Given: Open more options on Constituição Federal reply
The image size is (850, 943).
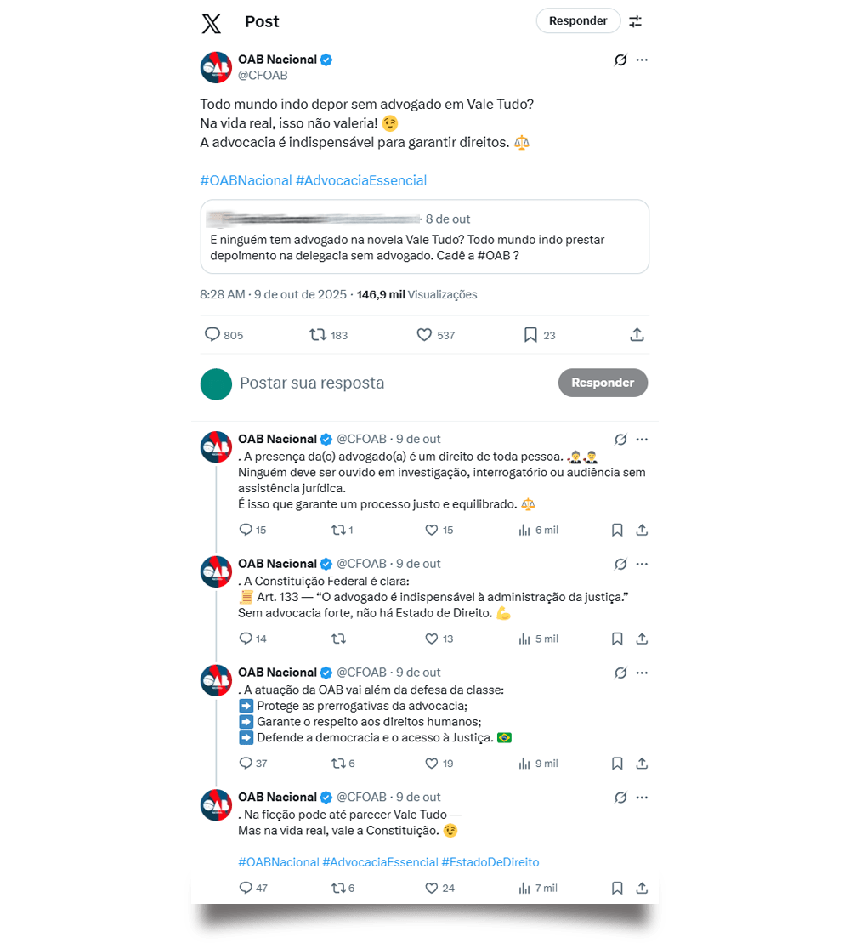Looking at the screenshot, I should click(642, 564).
